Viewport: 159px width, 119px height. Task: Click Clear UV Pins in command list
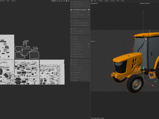click(80, 7)
